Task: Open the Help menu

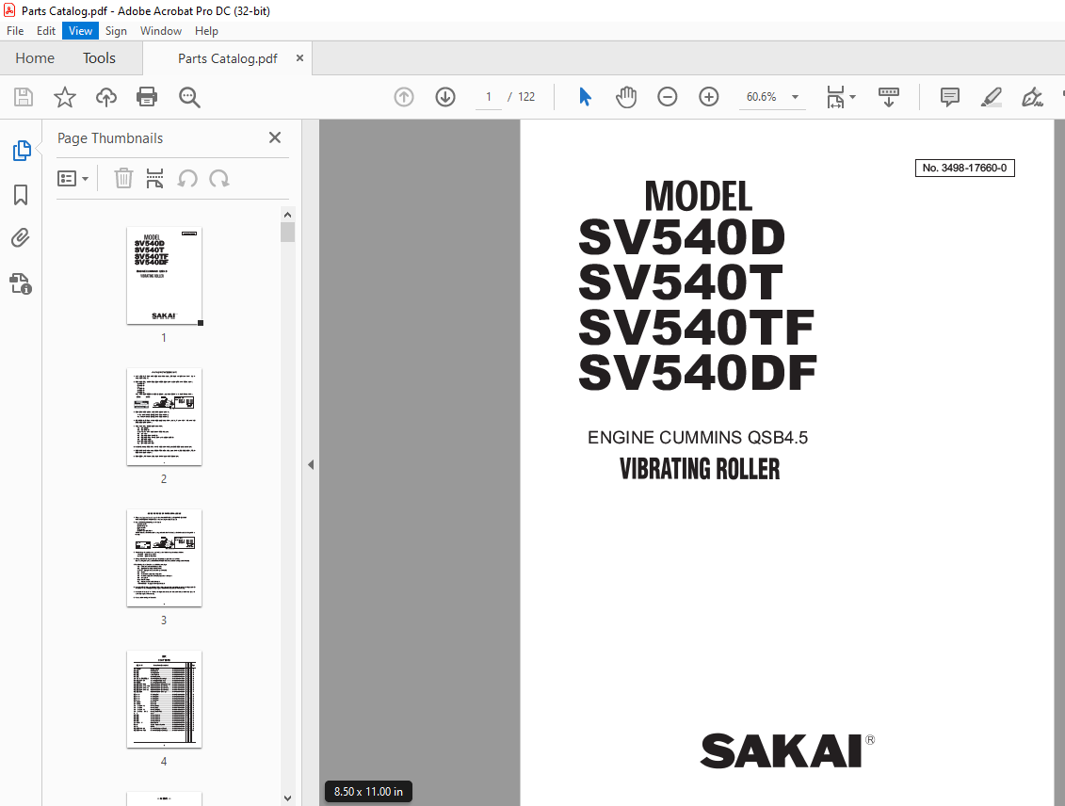Action: [206, 31]
